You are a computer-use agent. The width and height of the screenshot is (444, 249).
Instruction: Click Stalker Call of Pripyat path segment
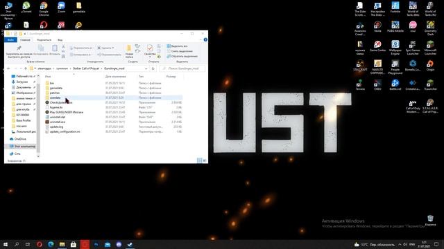[x=86, y=68]
